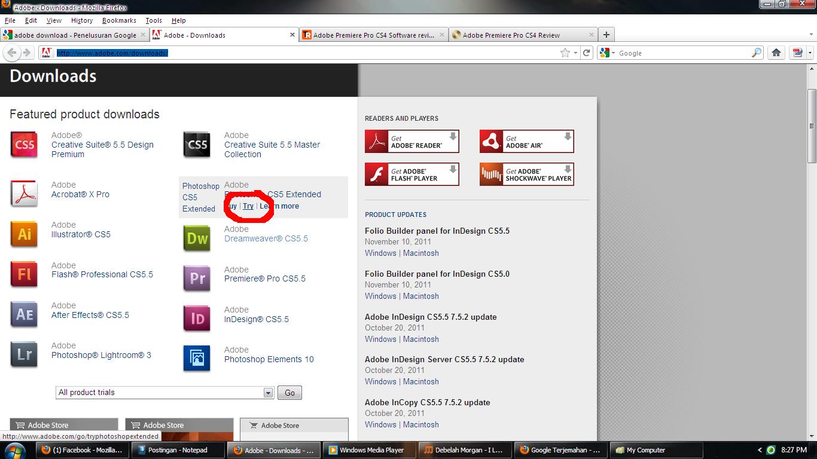Screen dimensions: 817x459
Task: Open the File menu
Action: 10,20
